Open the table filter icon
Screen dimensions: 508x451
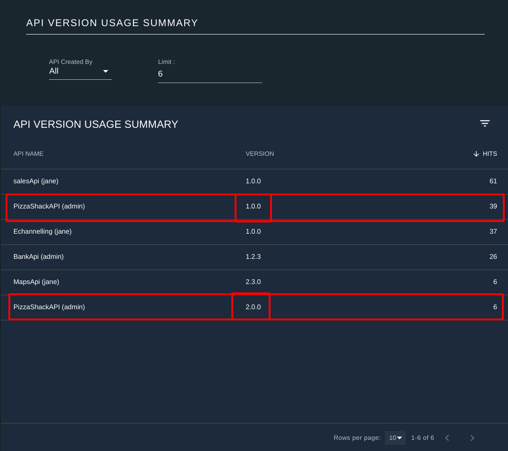click(x=485, y=124)
